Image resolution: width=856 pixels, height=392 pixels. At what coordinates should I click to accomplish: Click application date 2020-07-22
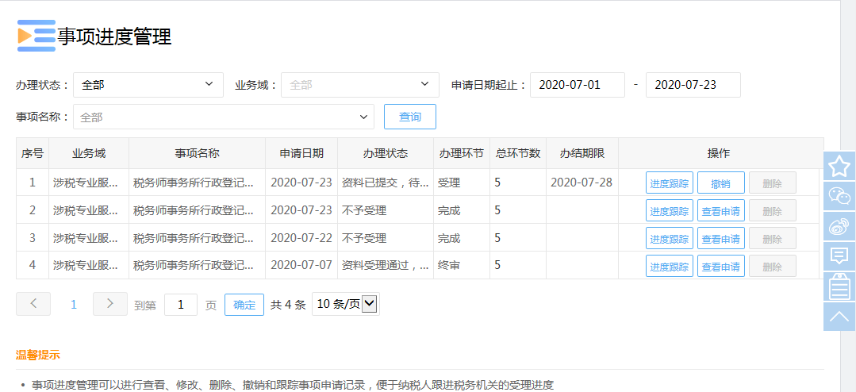coord(301,238)
